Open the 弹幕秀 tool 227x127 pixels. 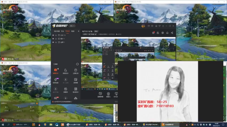coord(66,90)
